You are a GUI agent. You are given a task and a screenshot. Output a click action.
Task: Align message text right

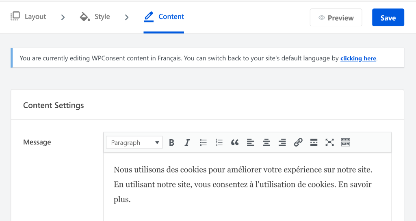pos(282,142)
